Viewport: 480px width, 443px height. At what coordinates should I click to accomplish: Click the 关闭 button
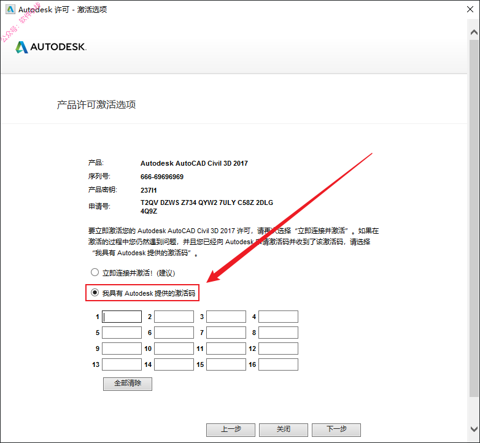tap(284, 430)
